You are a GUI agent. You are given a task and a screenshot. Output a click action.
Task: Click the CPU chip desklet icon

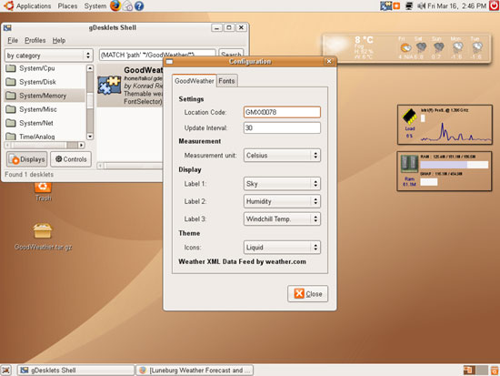pos(410,117)
